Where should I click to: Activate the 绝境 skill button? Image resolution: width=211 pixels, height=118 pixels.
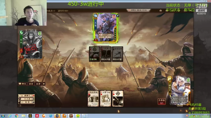[x=175, y=98]
